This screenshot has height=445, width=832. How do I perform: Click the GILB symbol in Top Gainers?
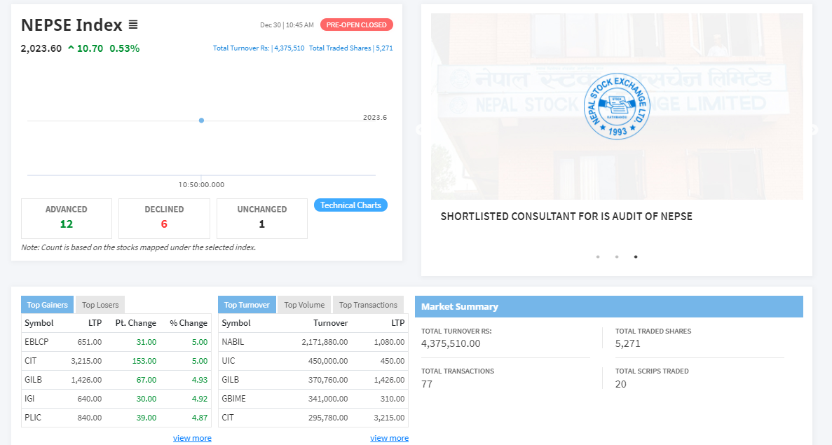tap(34, 380)
